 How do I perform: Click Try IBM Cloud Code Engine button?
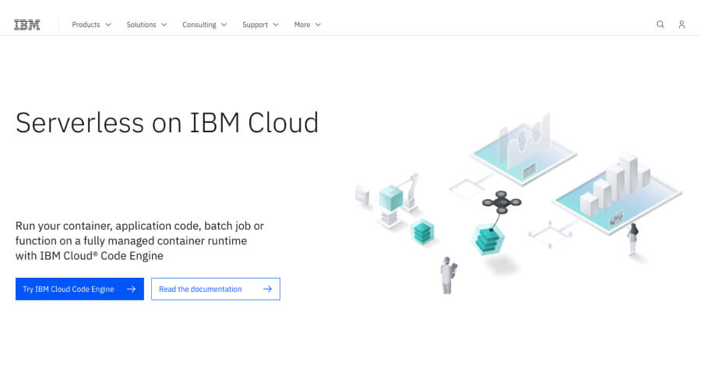[79, 289]
